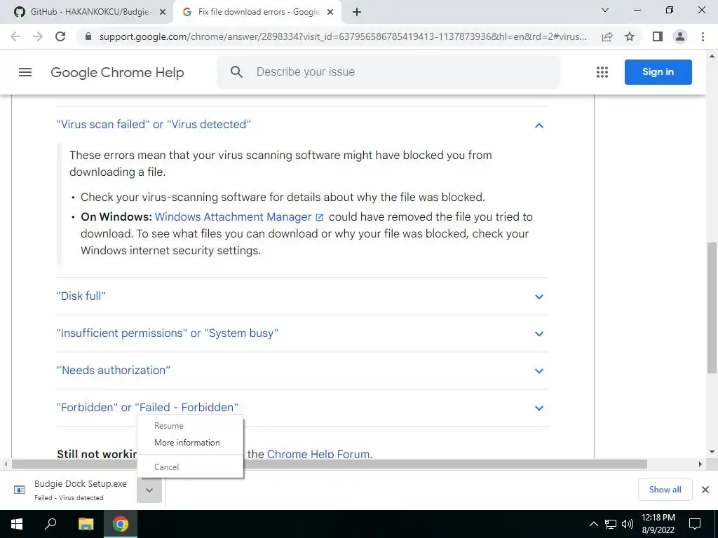718x538 pixels.
Task: Switch to the GitHub HAKANKOCU/Budgie tab
Action: point(86,13)
